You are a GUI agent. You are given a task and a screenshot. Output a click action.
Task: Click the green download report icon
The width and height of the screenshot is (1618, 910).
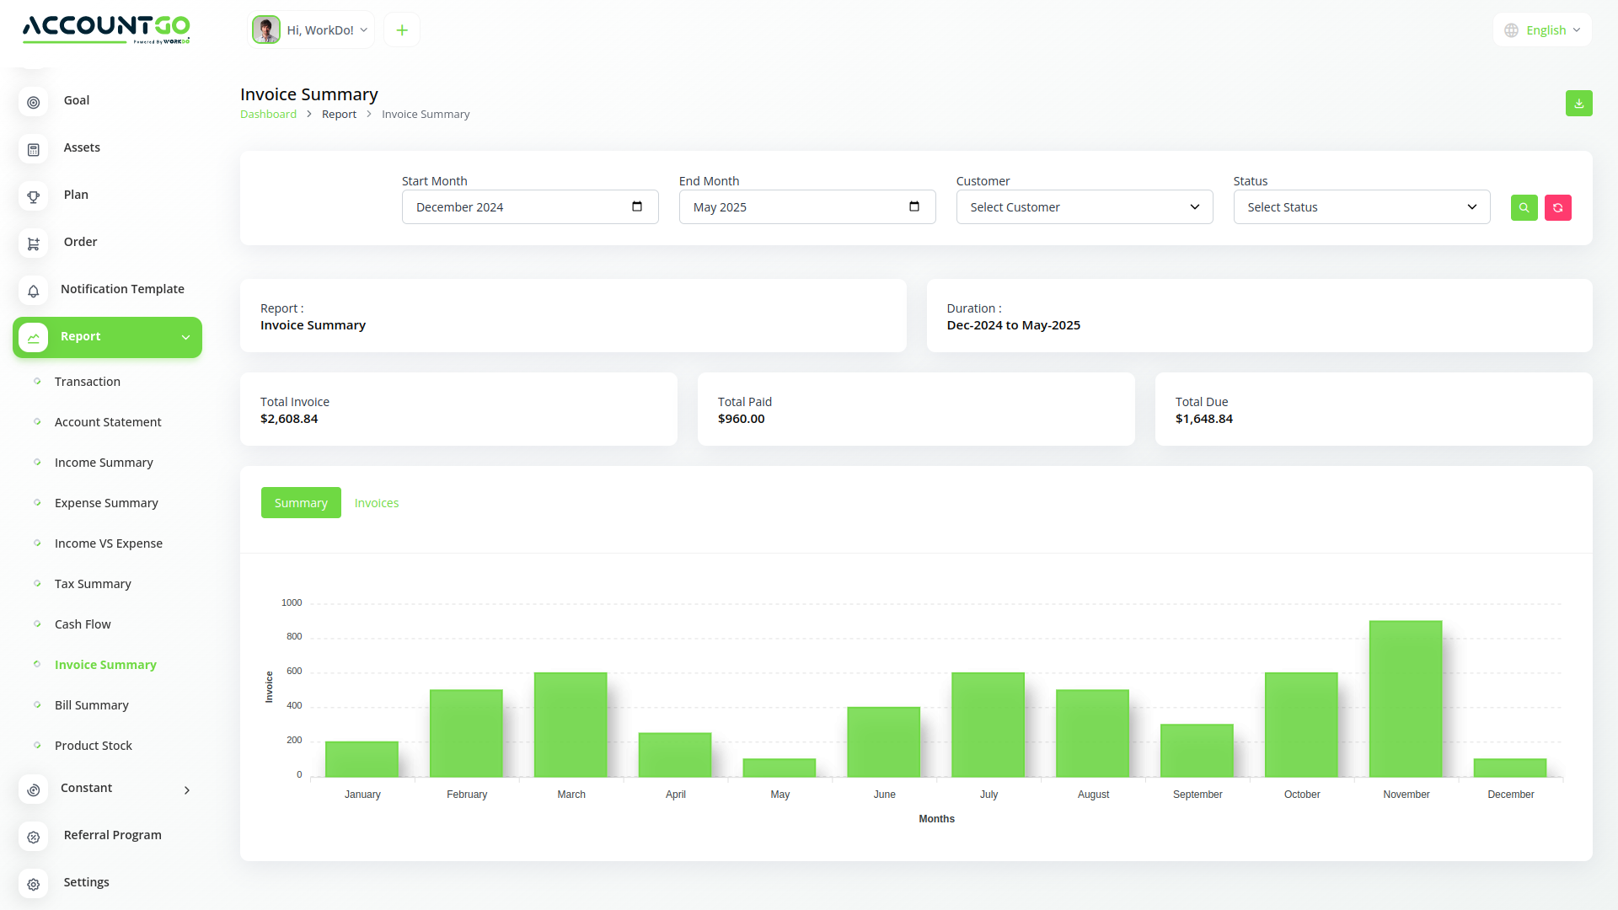point(1579,103)
